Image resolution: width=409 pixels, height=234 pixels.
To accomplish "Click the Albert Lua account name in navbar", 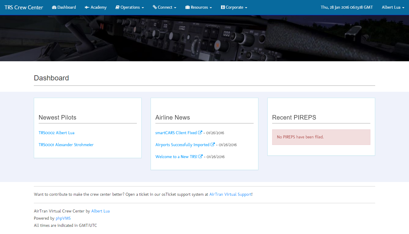I will point(391,7).
